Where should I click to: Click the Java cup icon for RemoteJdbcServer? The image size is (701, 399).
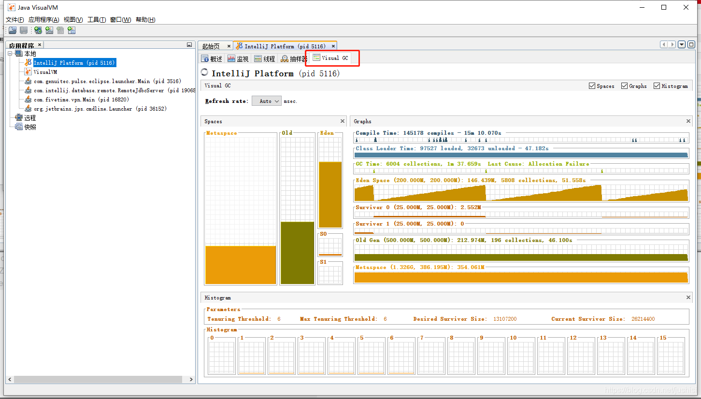click(x=28, y=90)
